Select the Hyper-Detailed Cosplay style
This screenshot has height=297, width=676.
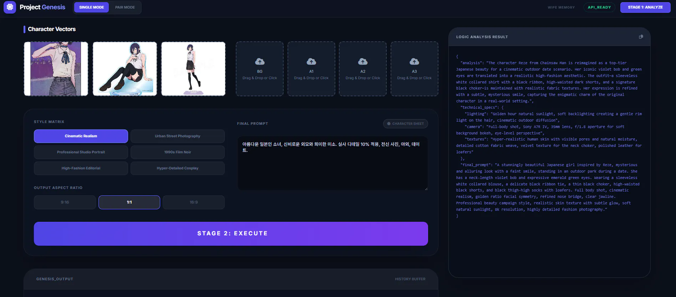(x=178, y=168)
